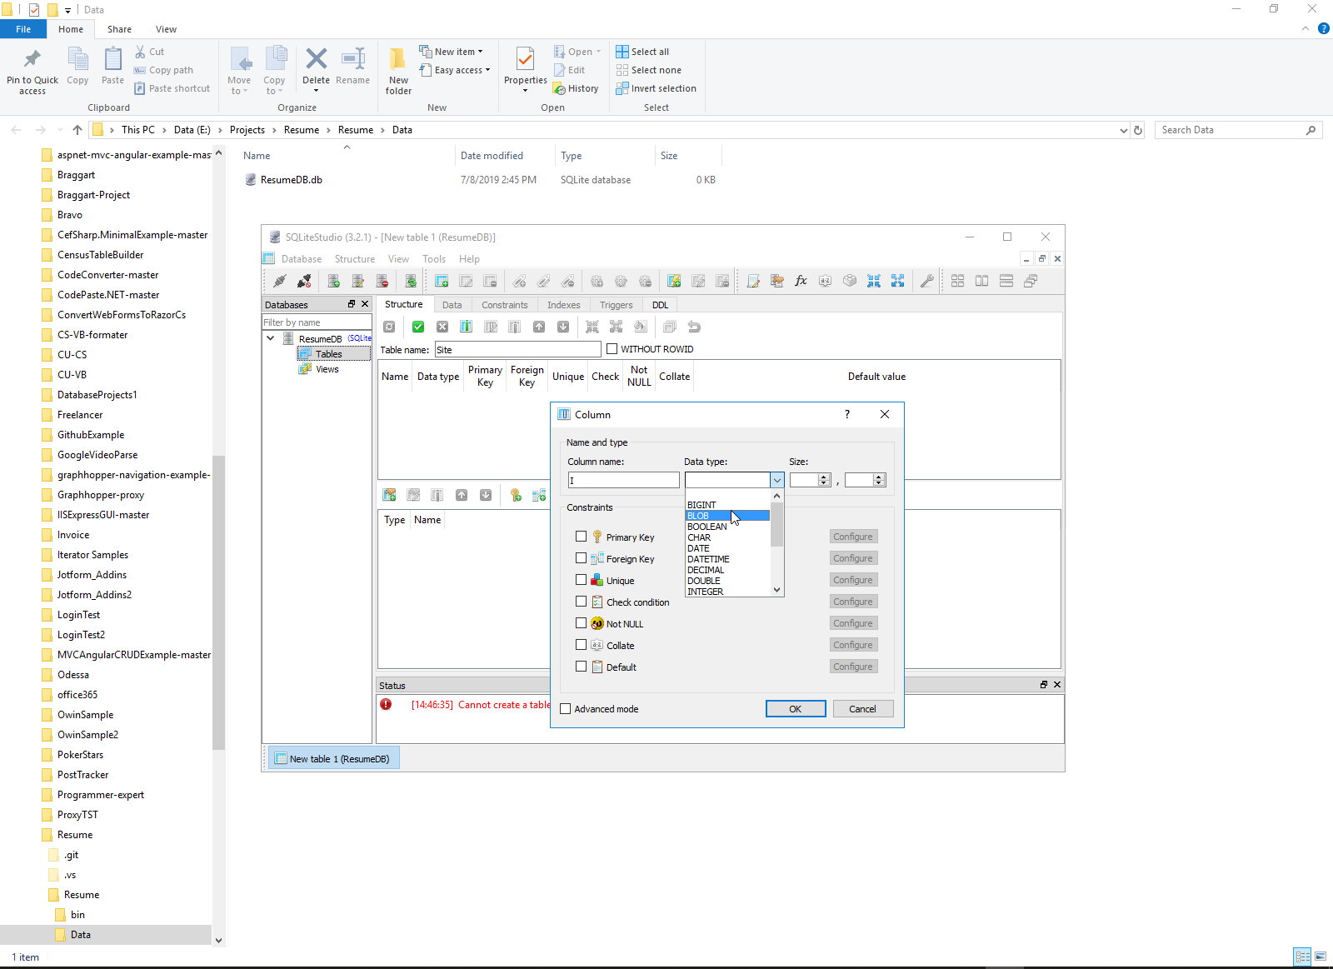Cancel the Column dialog
The width and height of the screenshot is (1333, 969).
(862, 709)
